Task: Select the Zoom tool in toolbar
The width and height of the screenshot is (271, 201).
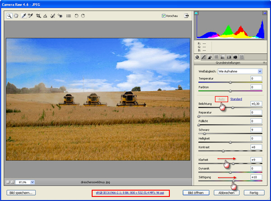Action: (x=9, y=16)
